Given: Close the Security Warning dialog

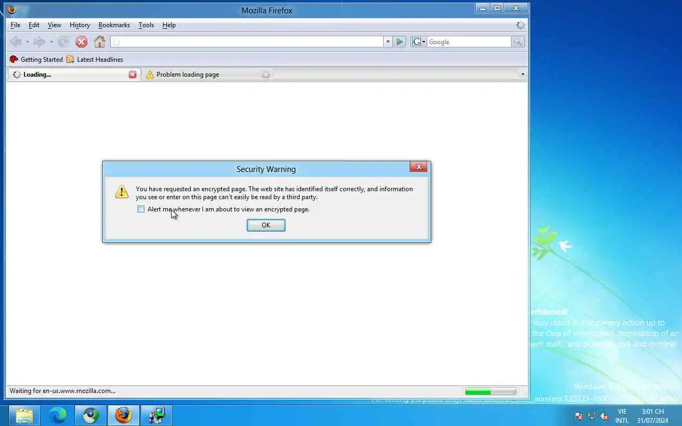Looking at the screenshot, I should point(419,167).
